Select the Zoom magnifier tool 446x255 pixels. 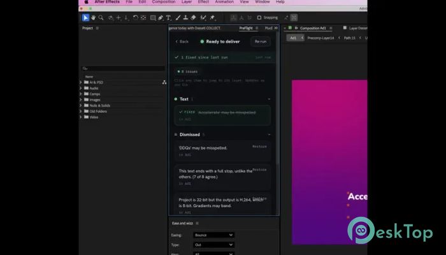pyautogui.click(x=101, y=18)
